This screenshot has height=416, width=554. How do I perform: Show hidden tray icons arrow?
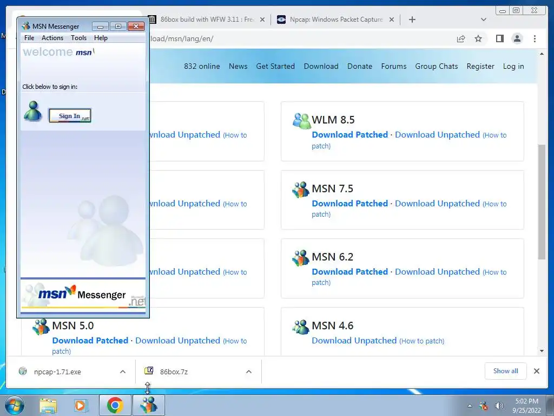point(470,406)
